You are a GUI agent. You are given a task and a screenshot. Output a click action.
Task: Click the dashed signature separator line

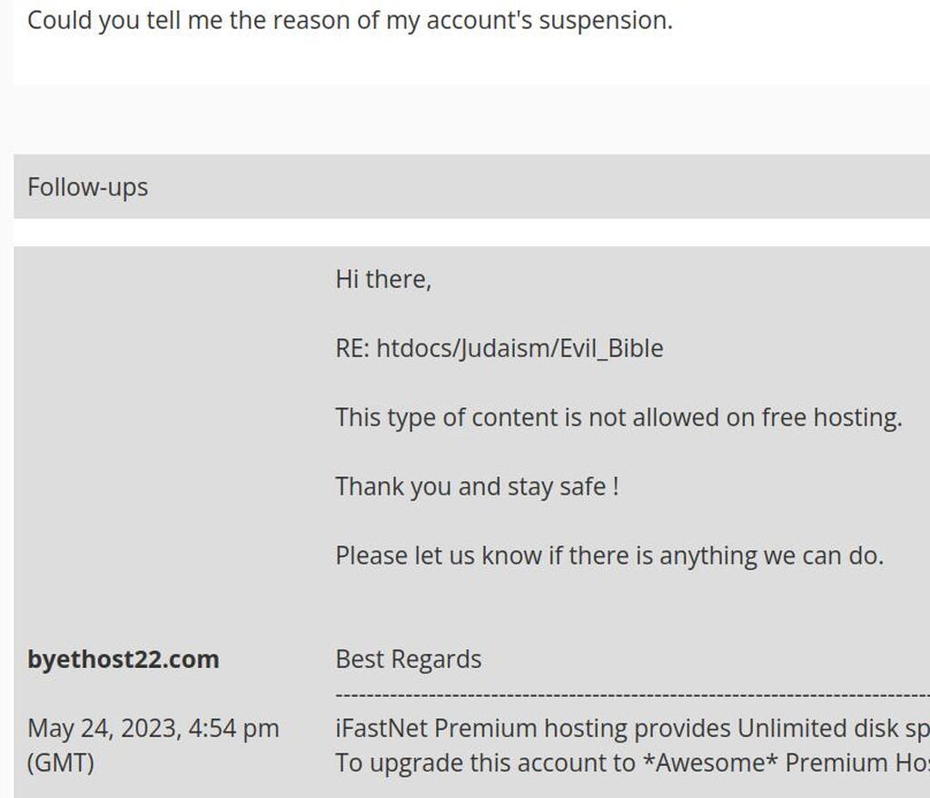(x=632, y=693)
